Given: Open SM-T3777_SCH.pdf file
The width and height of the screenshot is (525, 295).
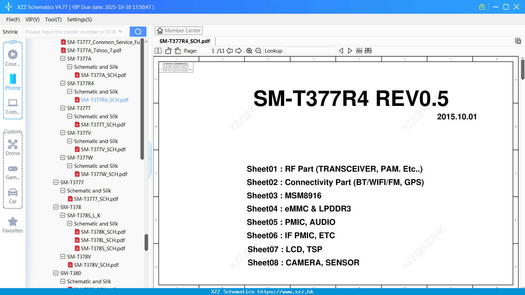Looking at the screenshot, I should pyautogui.click(x=93, y=199).
